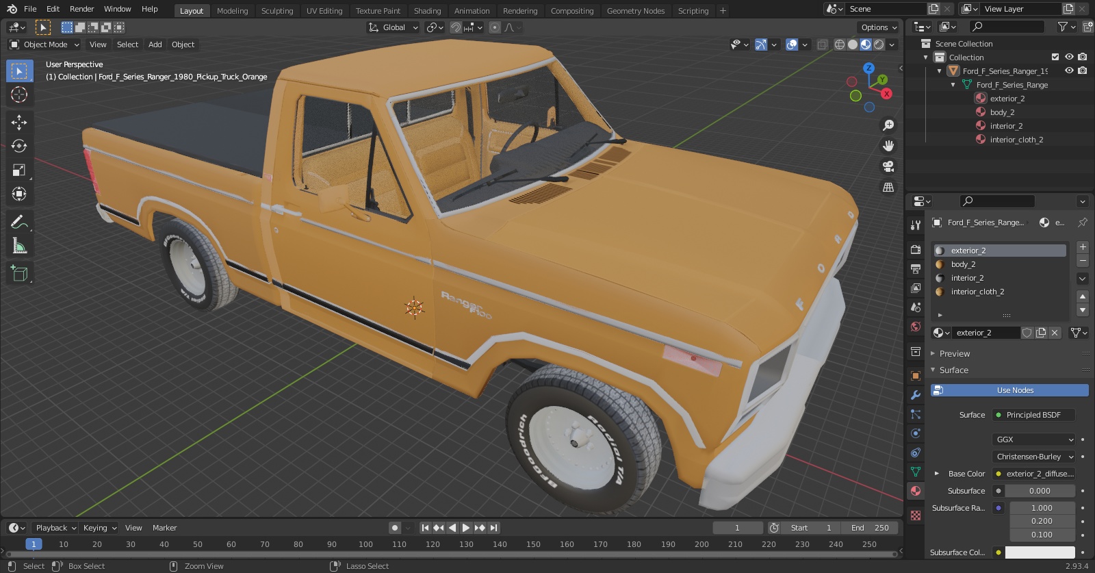Open Global transform orientation dropdown
The height and width of the screenshot is (573, 1095).
(x=394, y=27)
